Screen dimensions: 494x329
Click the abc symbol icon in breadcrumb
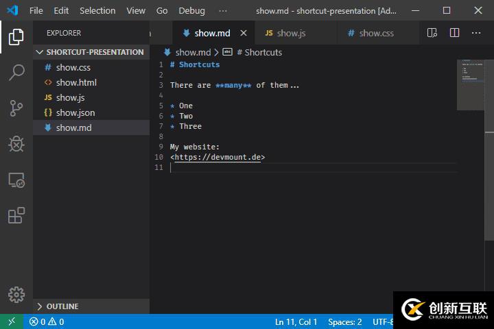[228, 52]
